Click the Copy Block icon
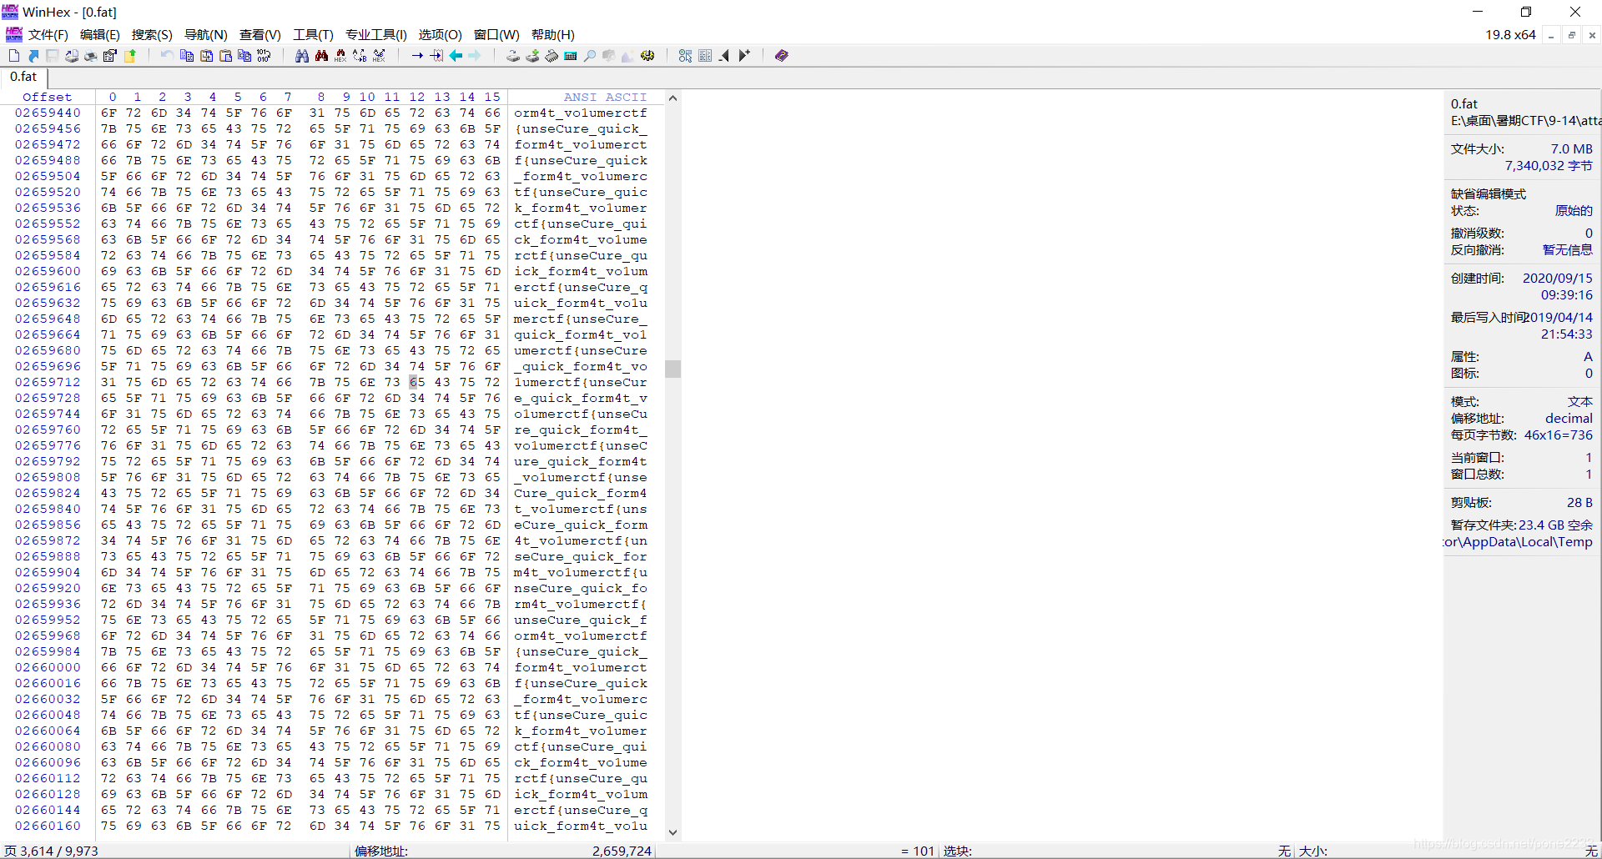The image size is (1602, 859). click(187, 56)
